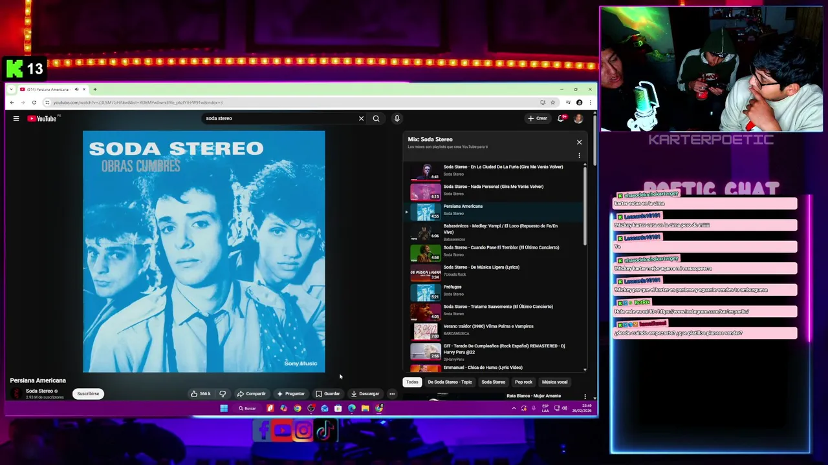The height and width of the screenshot is (465, 828).
Task: Click the browser address bar URL
Action: (138, 102)
